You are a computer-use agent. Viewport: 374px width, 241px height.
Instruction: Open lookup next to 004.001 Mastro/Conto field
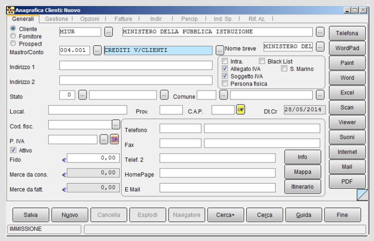point(97,50)
